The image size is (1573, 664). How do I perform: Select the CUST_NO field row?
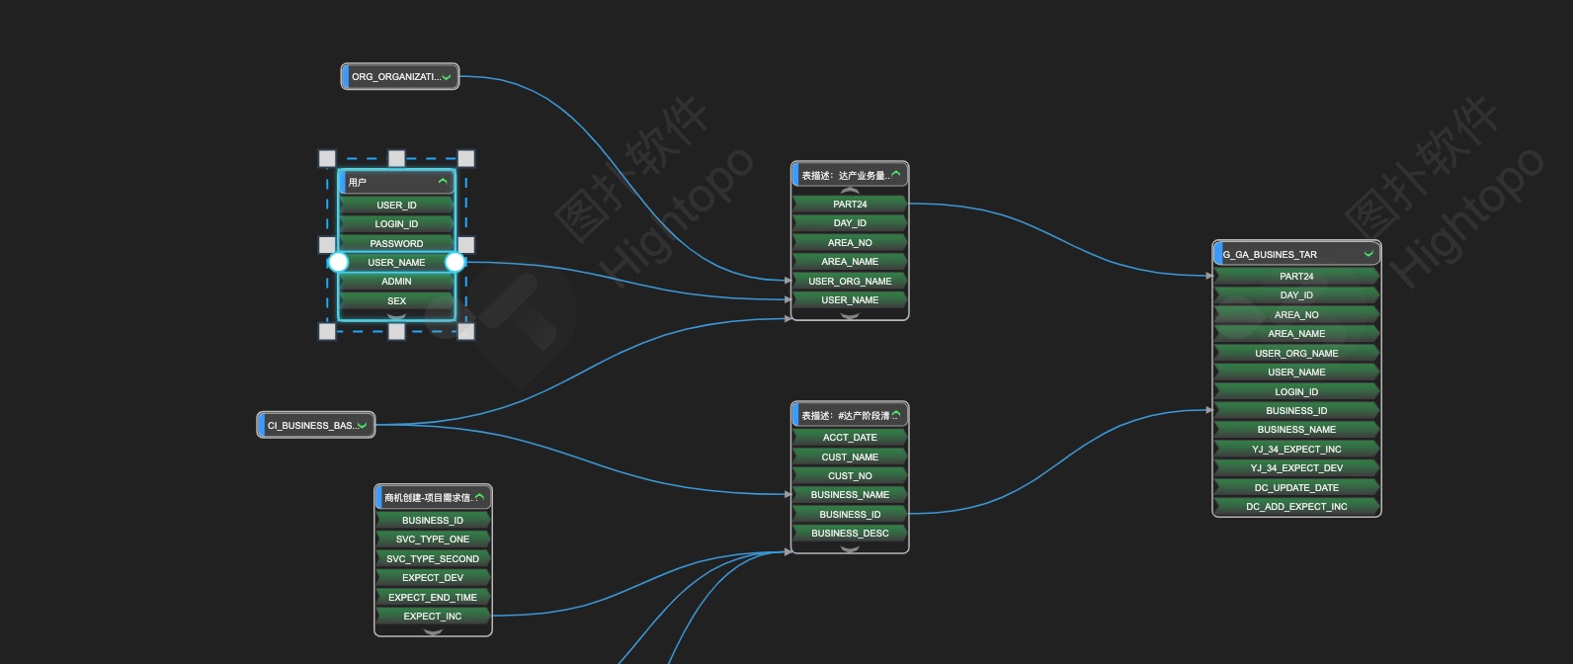coord(850,475)
